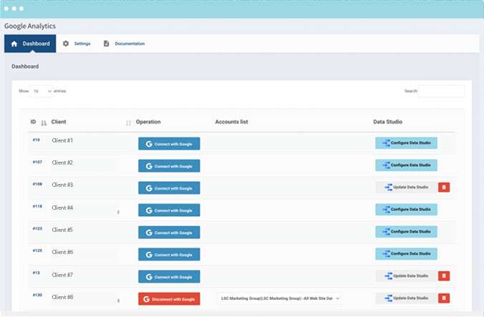Connect Client #1 with Google
Image resolution: width=484 pixels, height=317 pixels.
tap(169, 144)
